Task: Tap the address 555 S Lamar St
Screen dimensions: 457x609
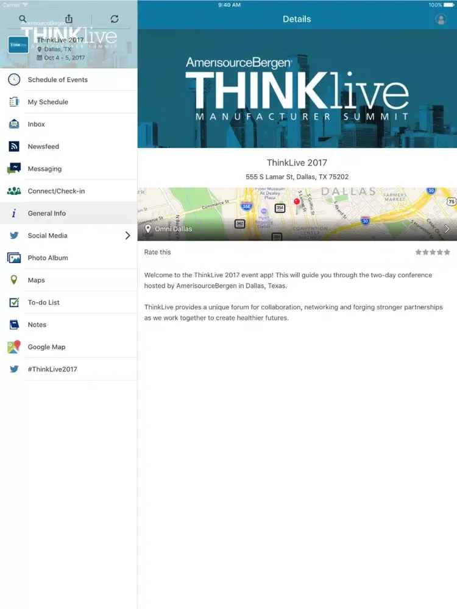Action: [x=297, y=177]
